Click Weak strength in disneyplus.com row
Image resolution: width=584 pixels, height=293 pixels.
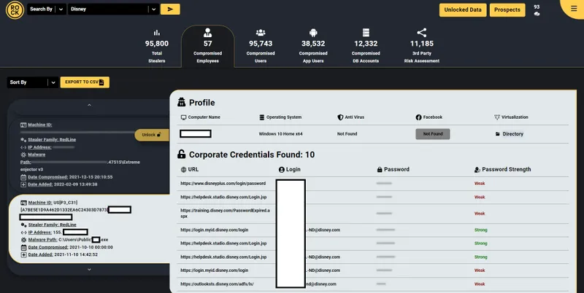pos(480,184)
